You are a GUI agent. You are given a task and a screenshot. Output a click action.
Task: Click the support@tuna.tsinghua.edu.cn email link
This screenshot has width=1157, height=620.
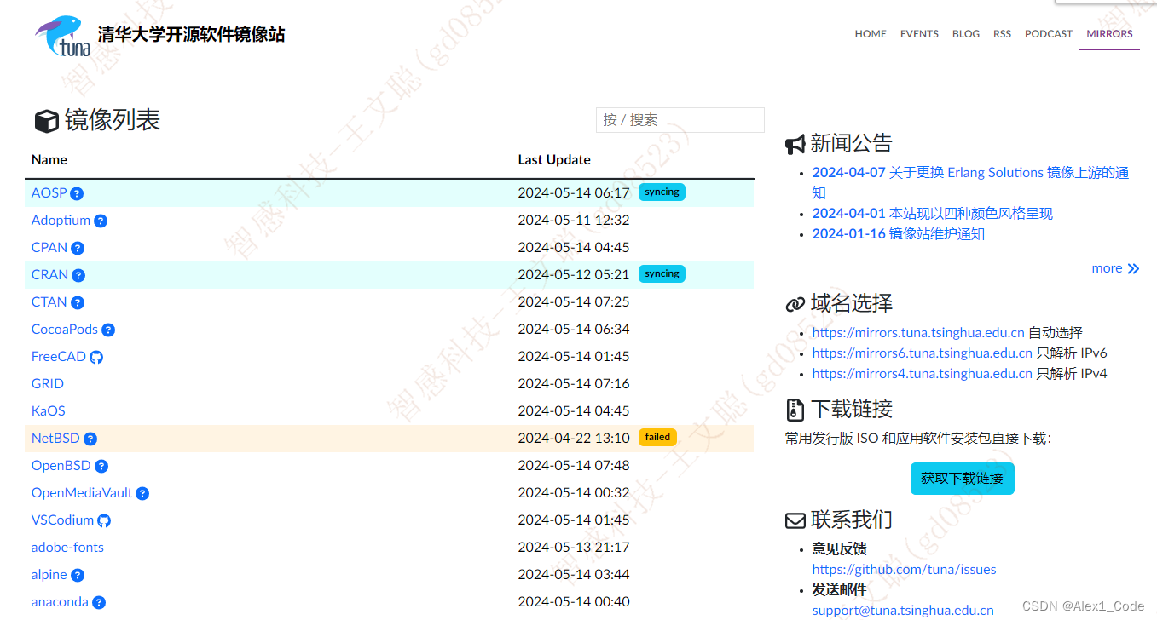coord(903,611)
